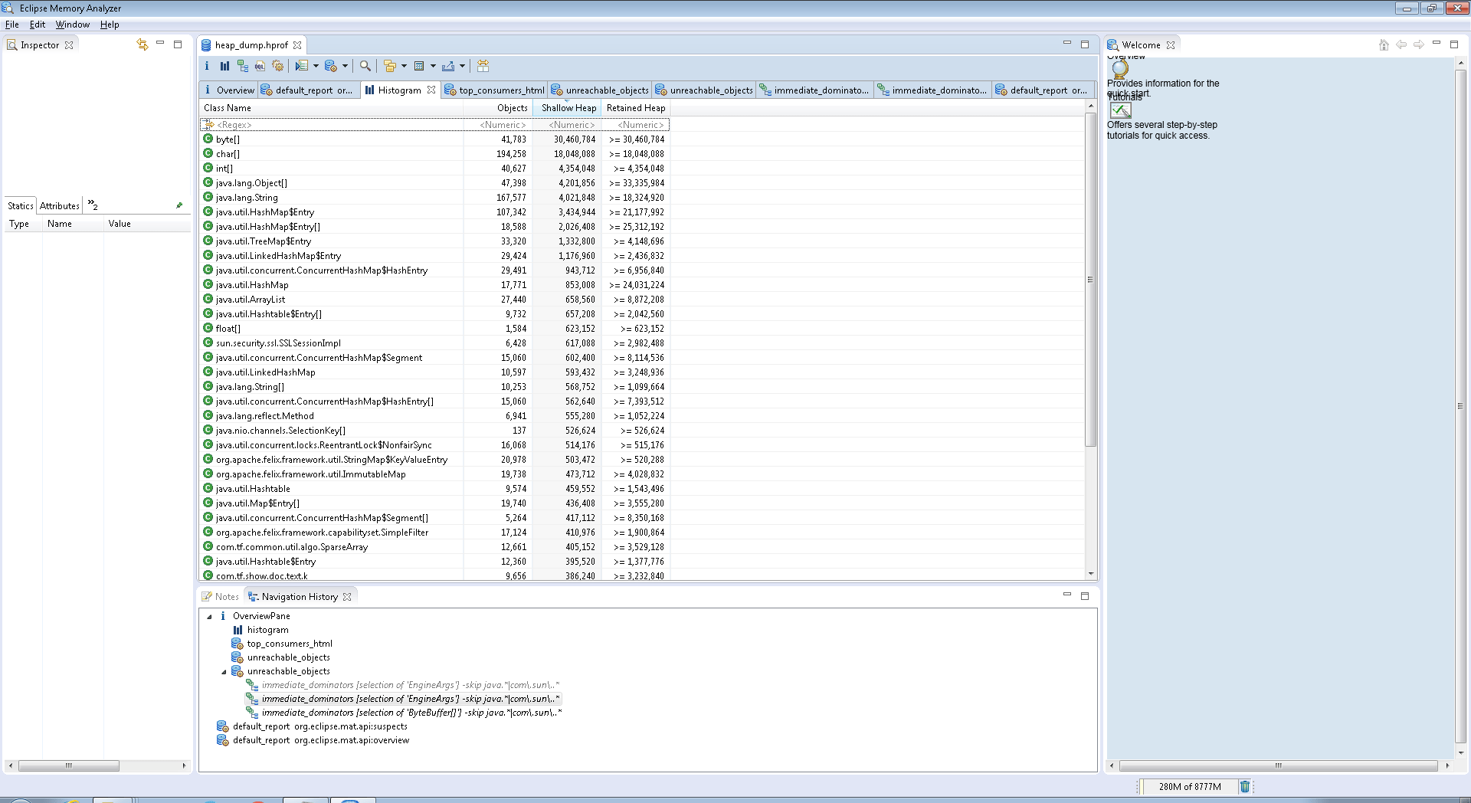The image size is (1471, 803).
Task: Click the histogram table vertical scrollbar
Action: [1091, 280]
